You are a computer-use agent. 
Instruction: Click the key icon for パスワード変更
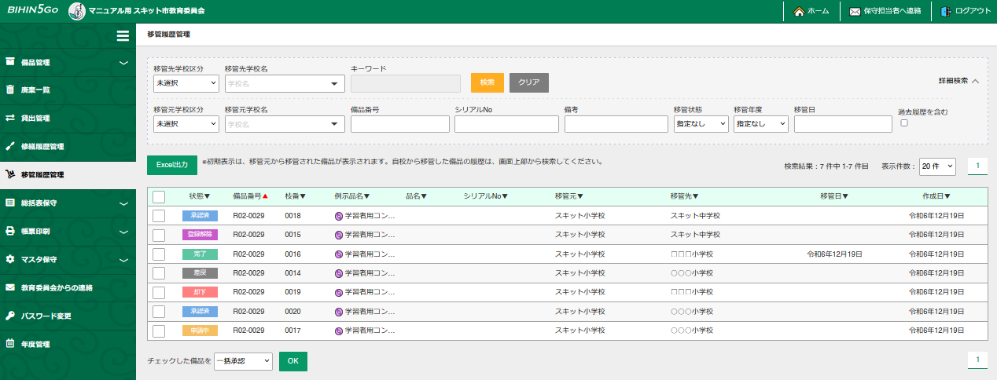pos(11,316)
